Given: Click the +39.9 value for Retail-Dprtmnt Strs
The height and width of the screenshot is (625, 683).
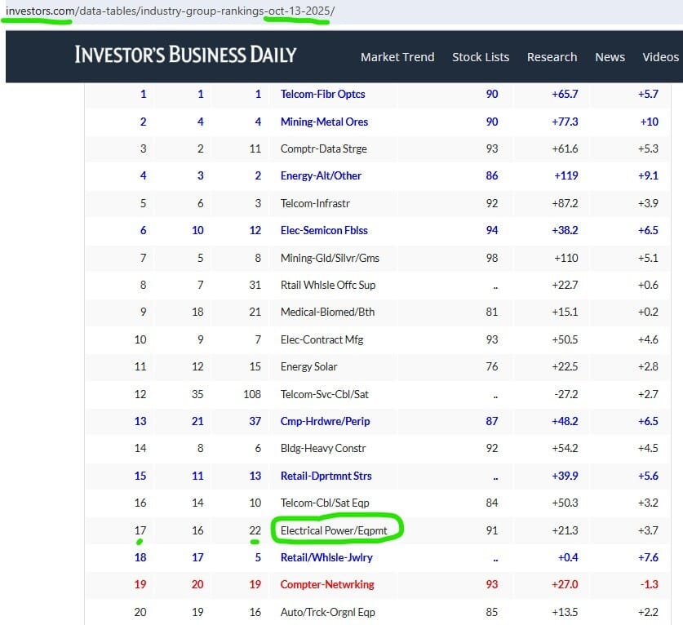Looking at the screenshot, I should point(565,476).
